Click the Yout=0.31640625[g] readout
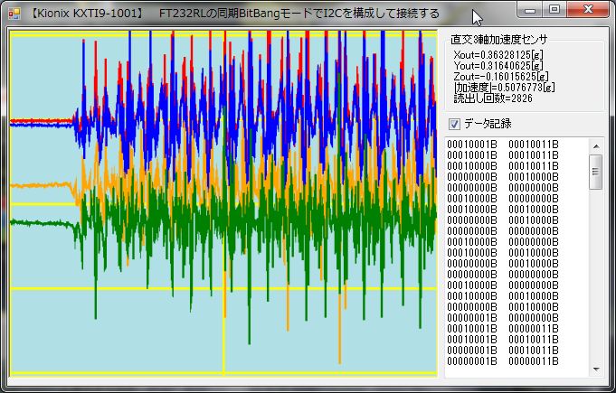This screenshot has width=616, height=393. [x=498, y=65]
